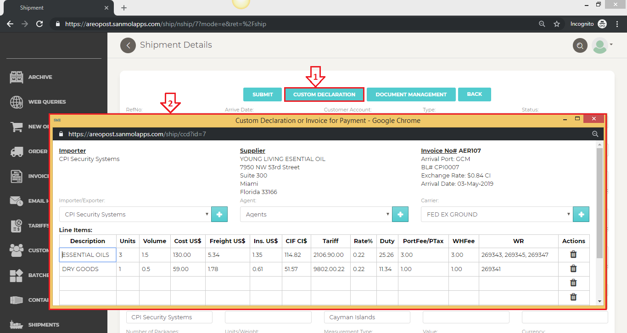The width and height of the screenshot is (627, 333).
Task: Click the Containers sidebar icon
Action: click(x=17, y=300)
